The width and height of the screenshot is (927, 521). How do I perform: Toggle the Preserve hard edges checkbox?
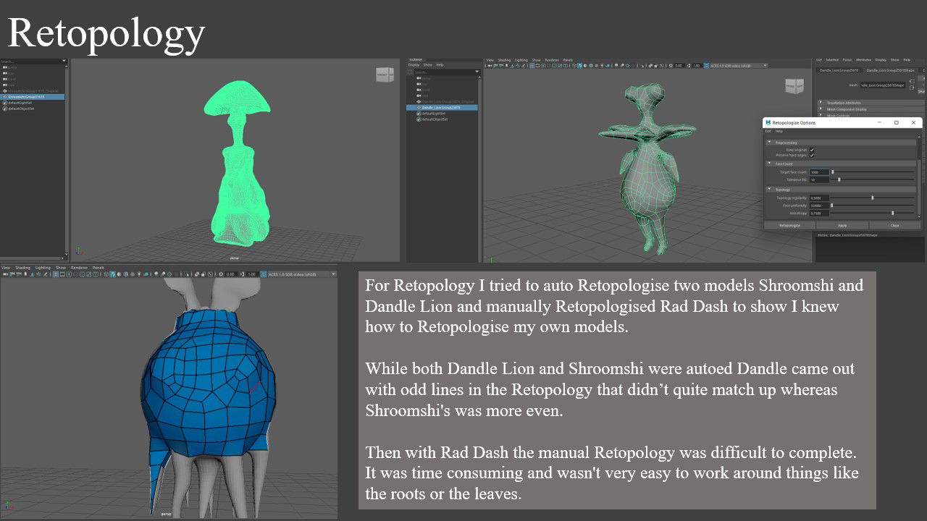[x=812, y=155]
